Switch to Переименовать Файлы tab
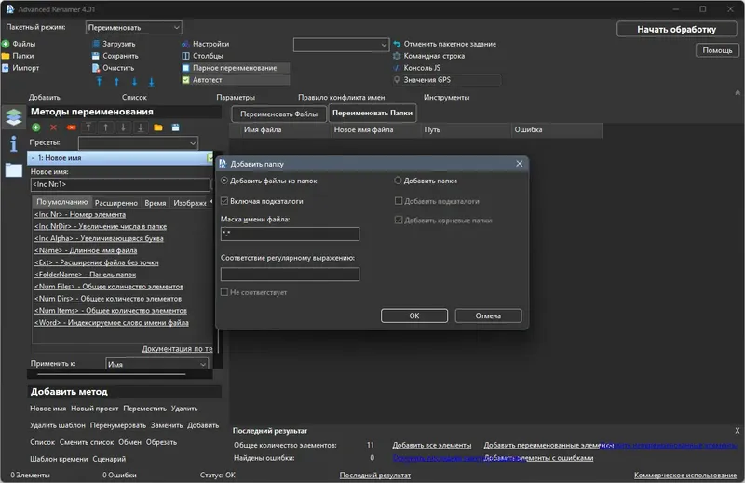Viewport: 745px width, 483px height. pyautogui.click(x=278, y=114)
